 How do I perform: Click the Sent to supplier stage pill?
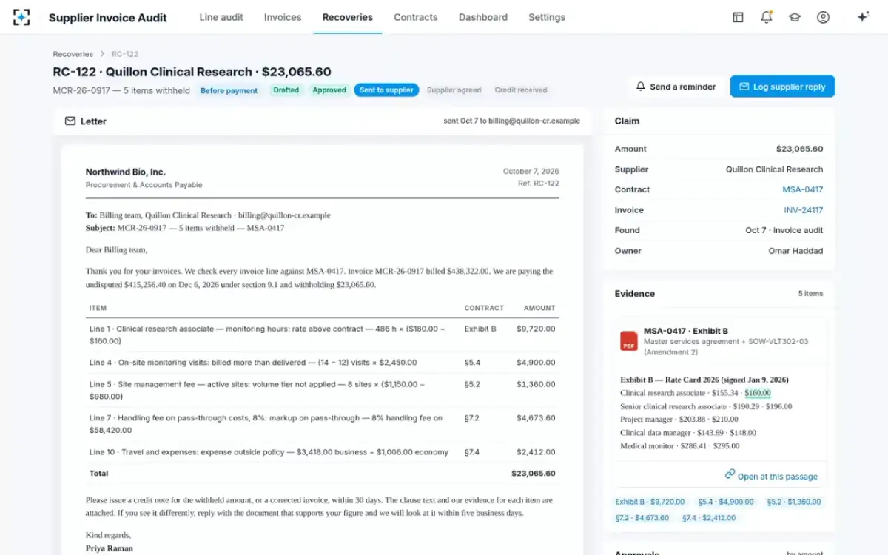point(386,90)
